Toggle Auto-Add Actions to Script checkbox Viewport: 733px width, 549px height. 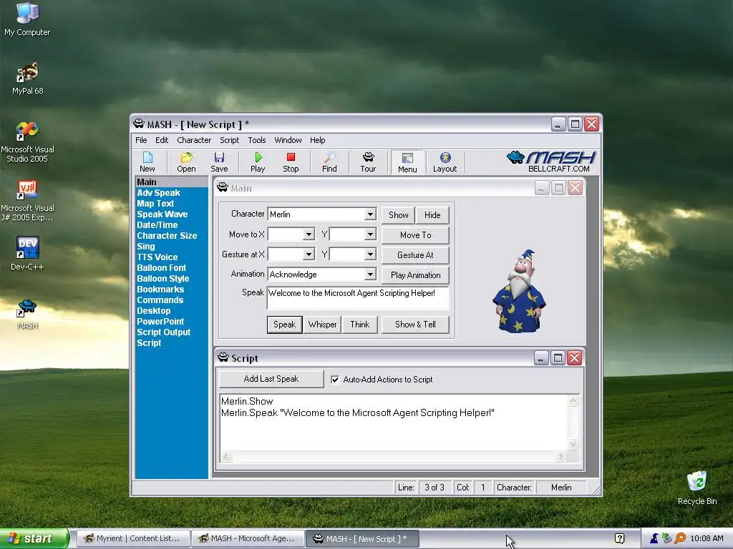pos(335,380)
